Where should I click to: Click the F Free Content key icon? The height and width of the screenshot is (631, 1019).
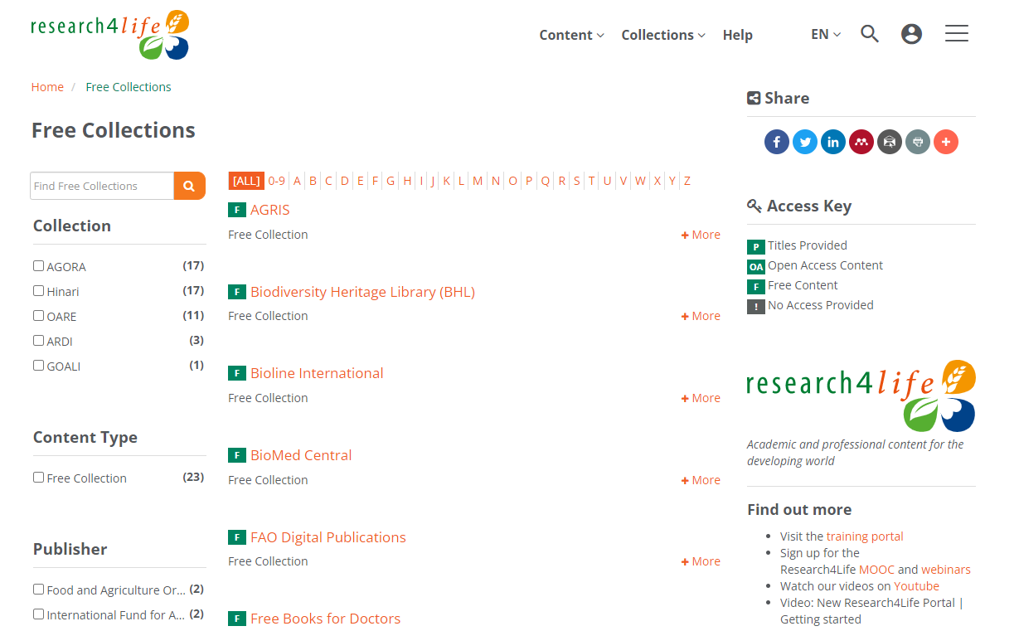(x=755, y=286)
